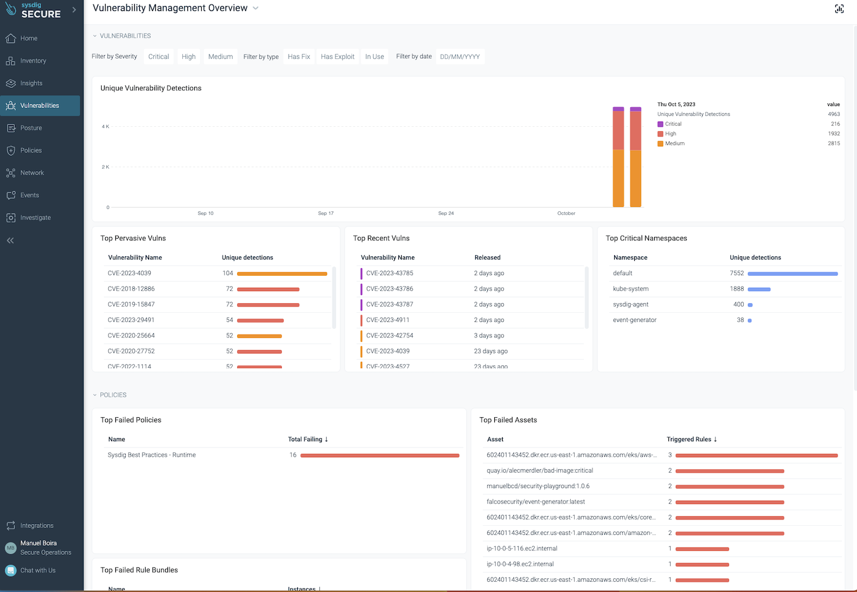Click the default namespace row
This screenshot has height=592, width=857.
[x=725, y=273]
